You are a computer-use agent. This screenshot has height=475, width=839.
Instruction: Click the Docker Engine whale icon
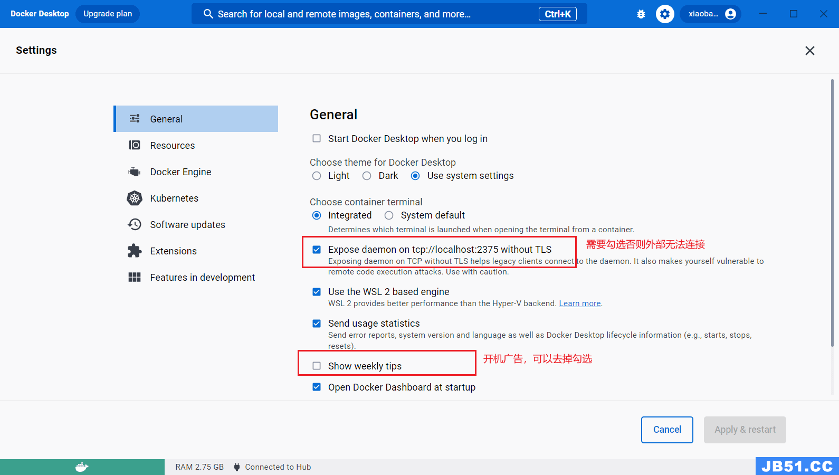135,172
